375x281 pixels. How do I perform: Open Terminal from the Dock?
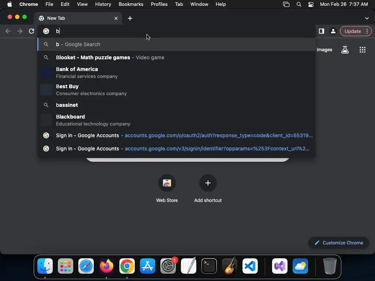click(209, 266)
